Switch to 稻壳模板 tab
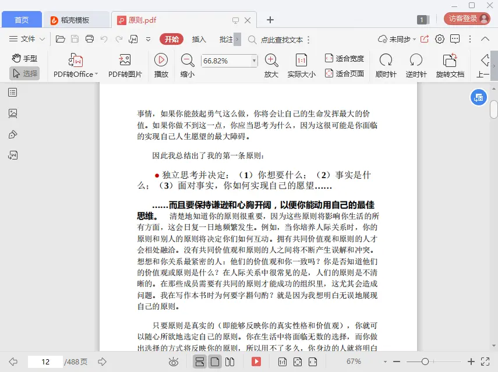Viewport: 498px width, 372px height. pos(76,20)
